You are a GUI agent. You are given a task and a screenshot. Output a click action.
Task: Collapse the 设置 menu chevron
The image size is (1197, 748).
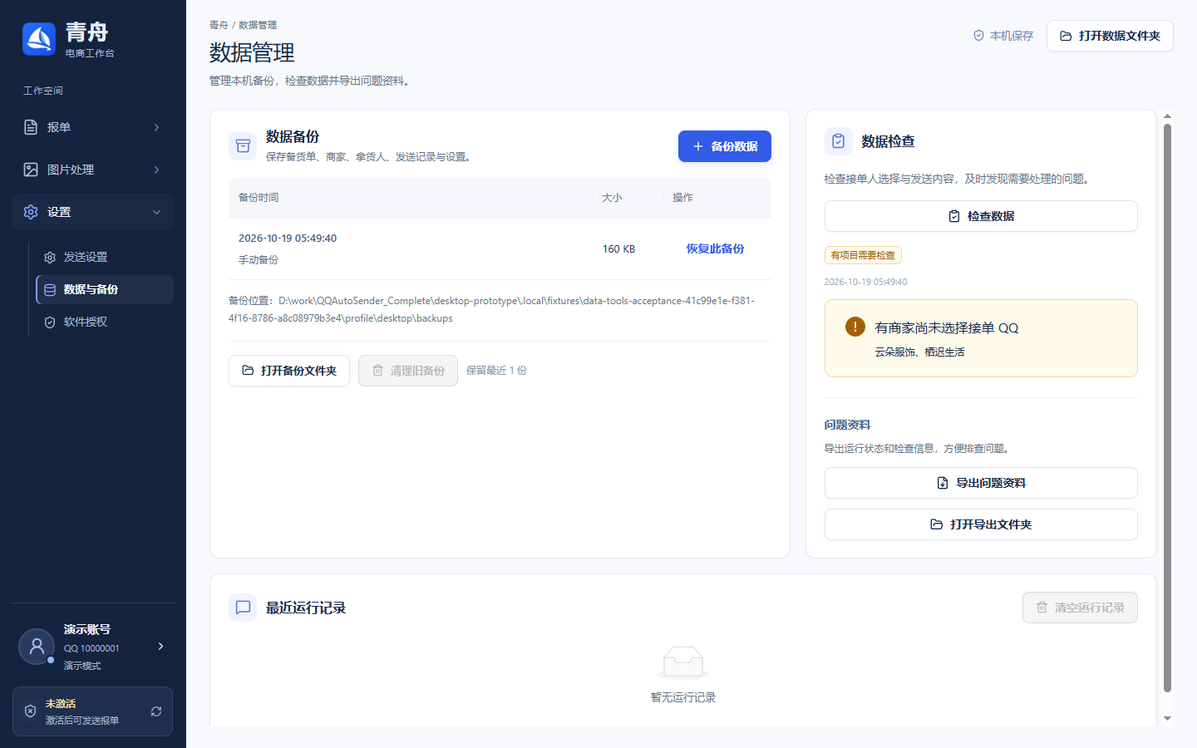(156, 212)
